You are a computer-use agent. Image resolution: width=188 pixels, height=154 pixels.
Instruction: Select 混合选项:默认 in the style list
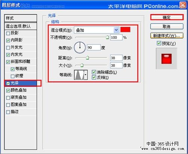pyautogui.click(x=21, y=26)
